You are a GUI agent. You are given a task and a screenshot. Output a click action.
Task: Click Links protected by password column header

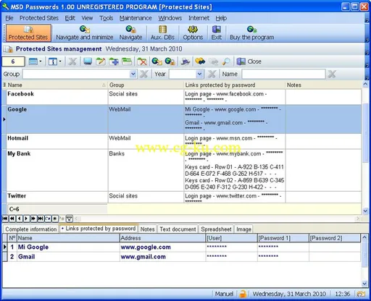pos(234,85)
